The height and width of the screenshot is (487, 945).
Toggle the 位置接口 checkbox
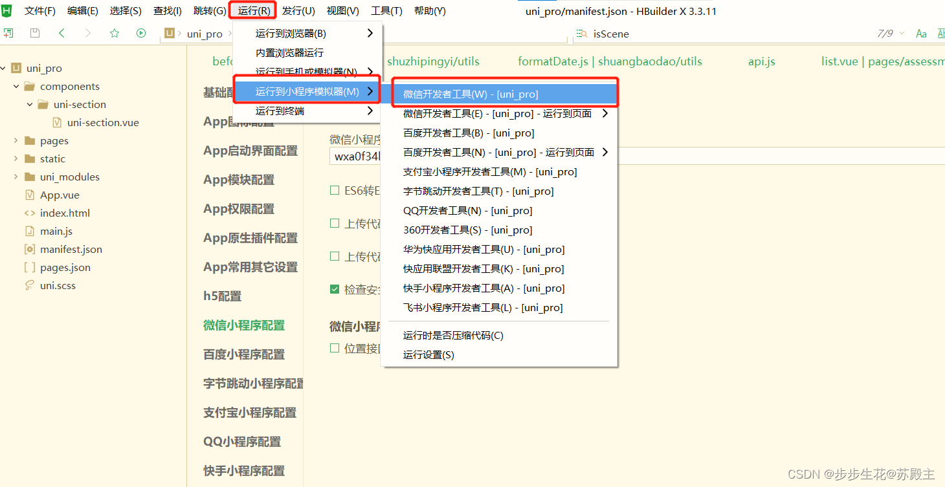click(335, 348)
